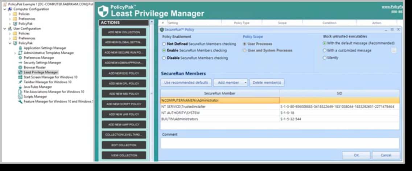Click Start Screen Manager Windows icon

(20, 77)
